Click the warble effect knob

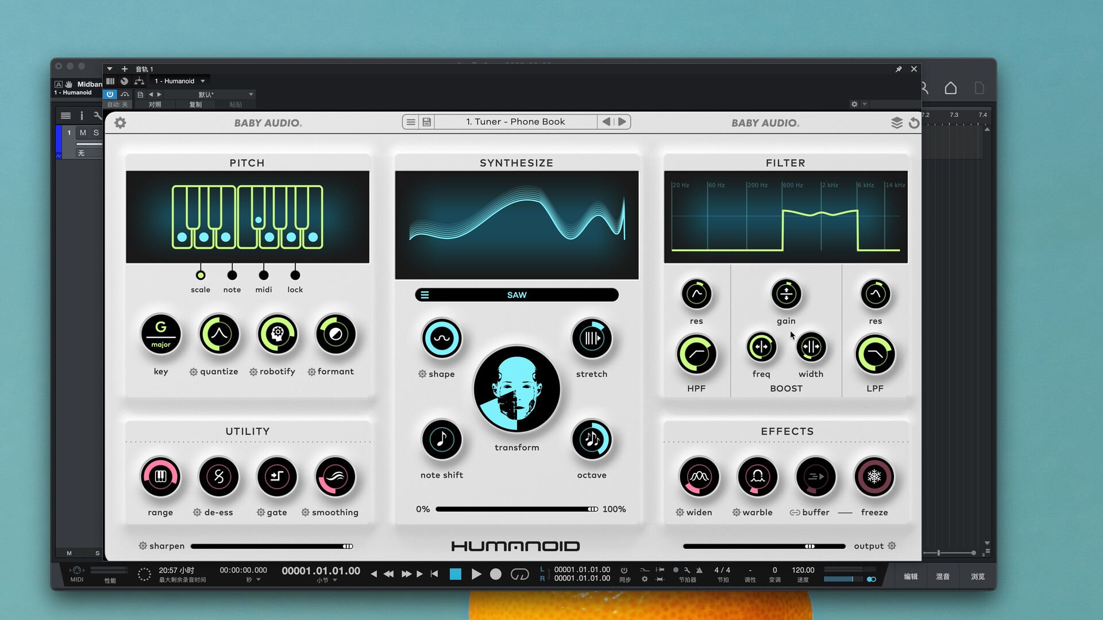pyautogui.click(x=757, y=476)
